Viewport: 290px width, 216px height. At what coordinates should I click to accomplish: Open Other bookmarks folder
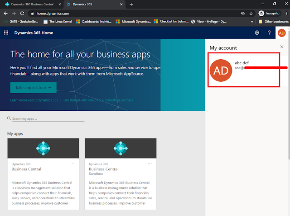(274, 22)
